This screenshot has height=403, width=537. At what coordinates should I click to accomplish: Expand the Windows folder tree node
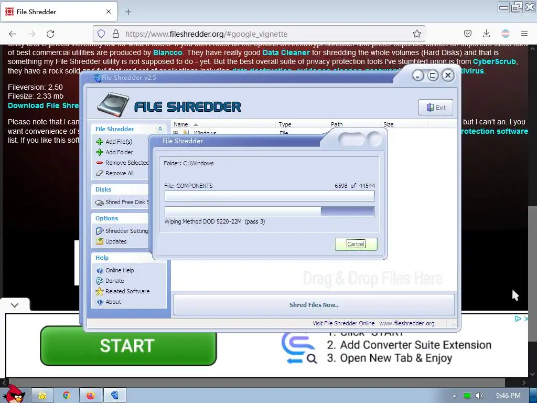[176, 133]
